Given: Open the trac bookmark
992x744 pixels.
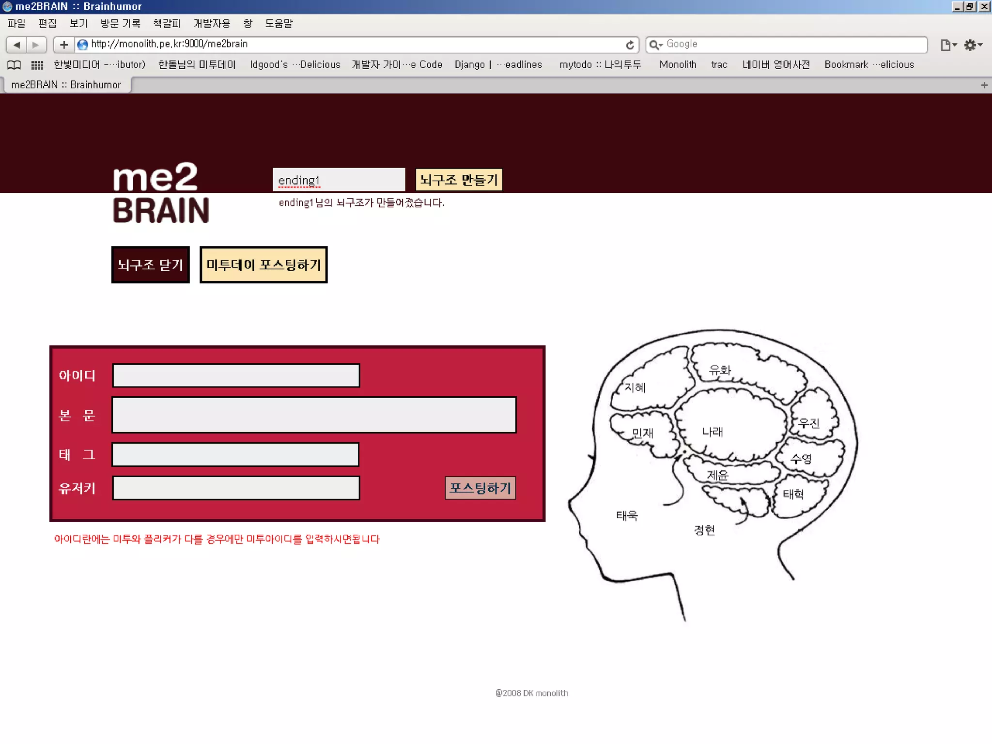Looking at the screenshot, I should 719,65.
